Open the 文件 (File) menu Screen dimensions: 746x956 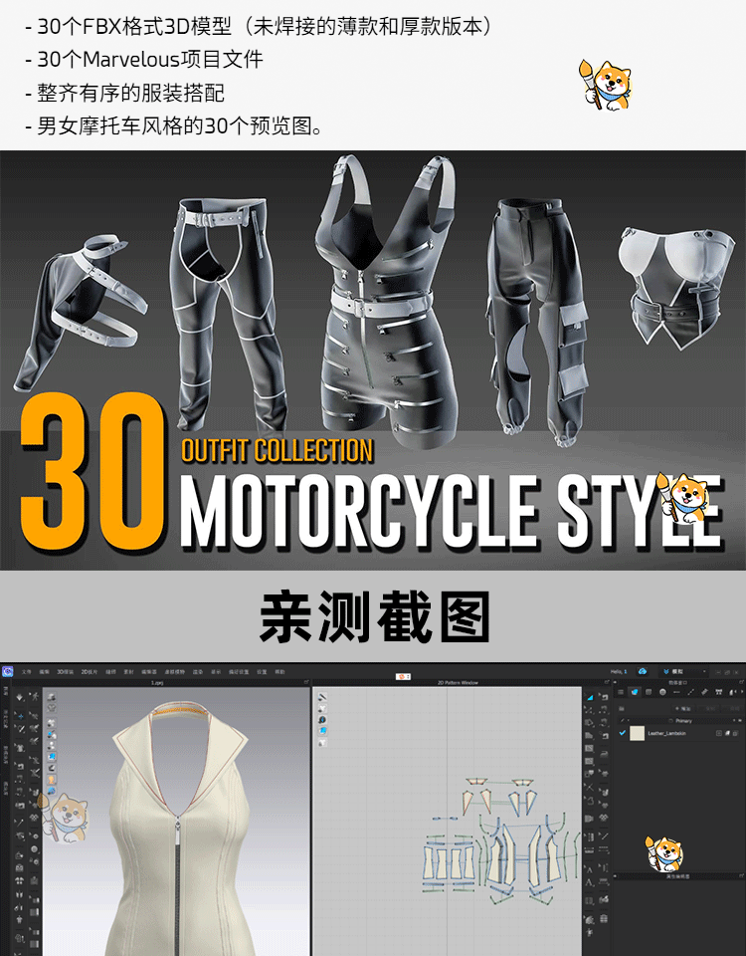click(x=27, y=672)
